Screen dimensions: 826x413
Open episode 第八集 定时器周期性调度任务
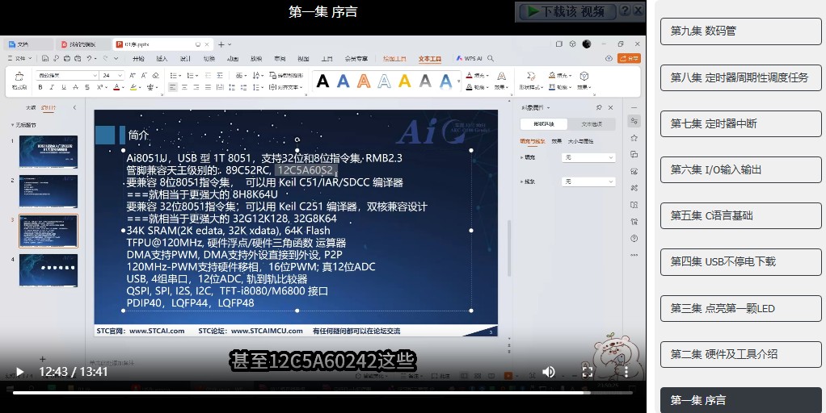point(740,77)
